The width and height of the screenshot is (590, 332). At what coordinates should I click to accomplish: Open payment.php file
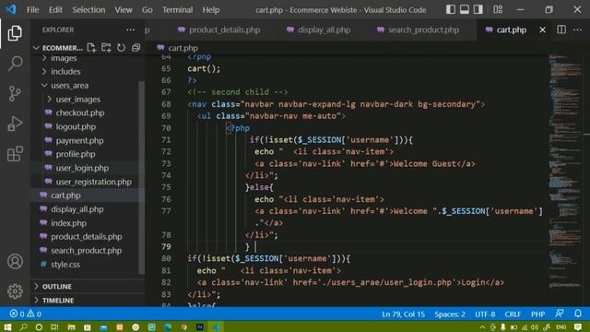coord(79,140)
